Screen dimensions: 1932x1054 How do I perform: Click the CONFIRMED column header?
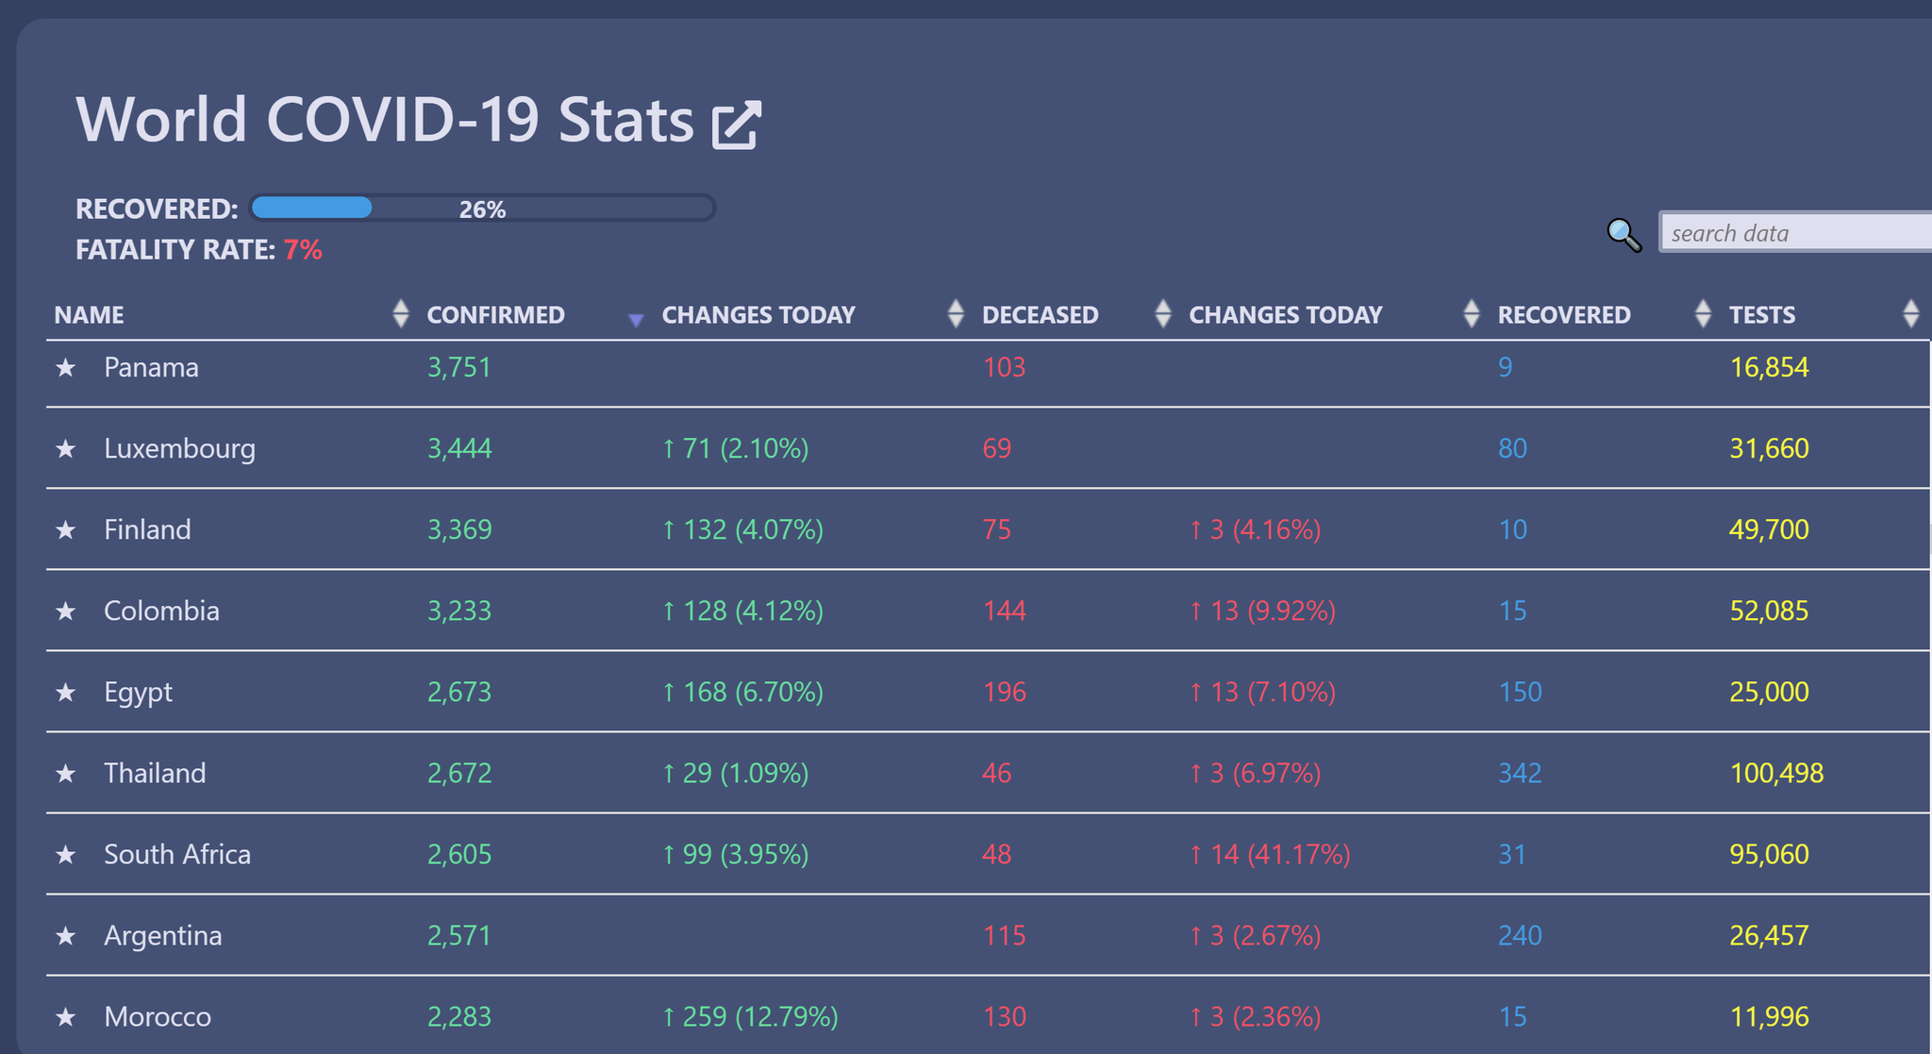coord(496,314)
